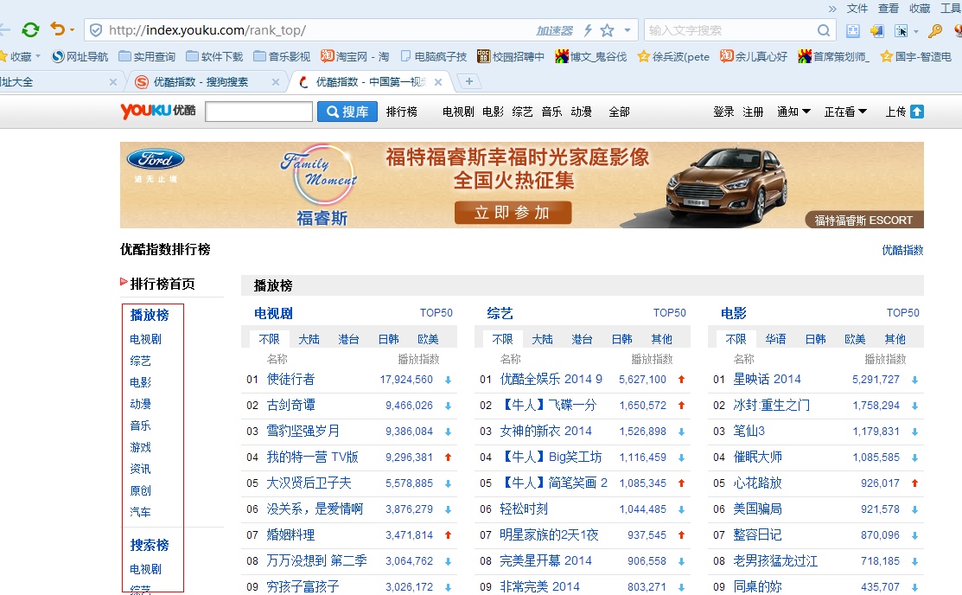
Task: Close the 优酷指数 - 搜狗搜索 tab
Action: click(276, 81)
